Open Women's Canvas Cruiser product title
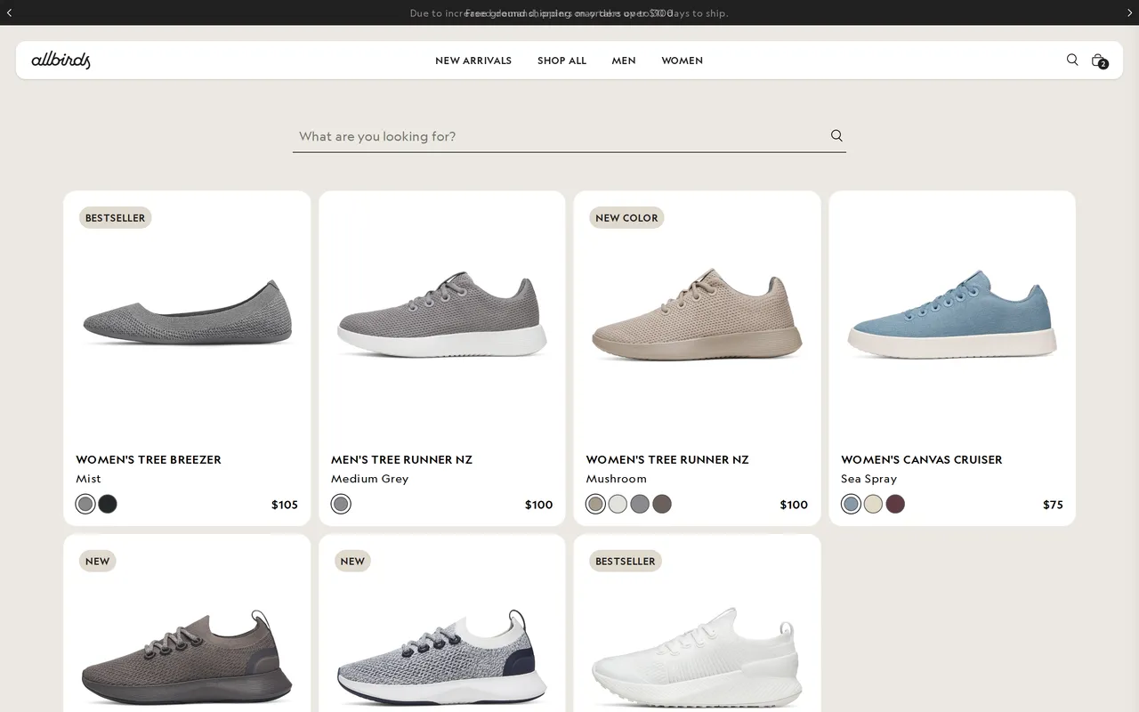Viewport: 1139px width, 712px height. (x=922, y=459)
